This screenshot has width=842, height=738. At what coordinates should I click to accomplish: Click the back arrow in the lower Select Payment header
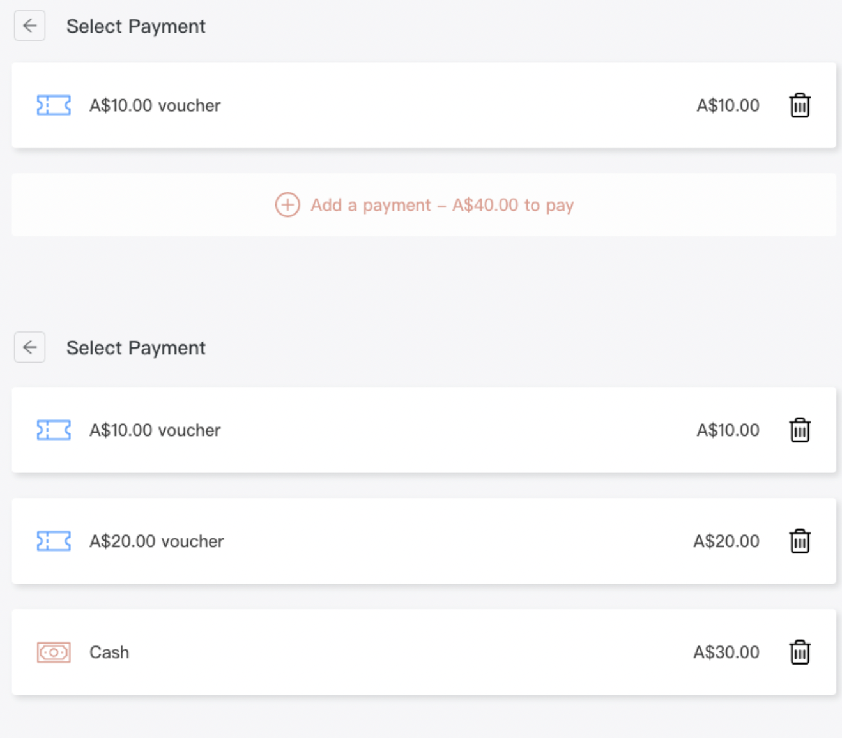click(x=30, y=347)
